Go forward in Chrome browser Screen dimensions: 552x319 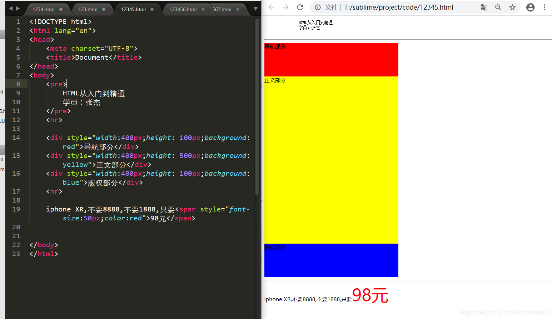click(x=285, y=7)
